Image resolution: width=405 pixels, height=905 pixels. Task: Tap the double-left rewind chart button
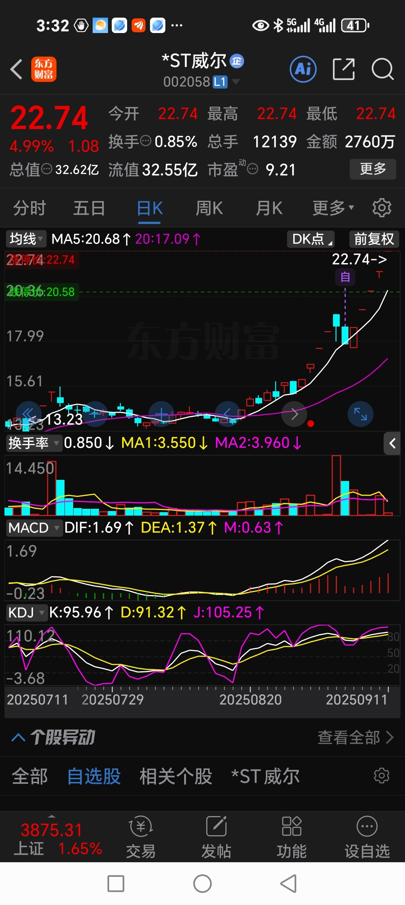point(29,414)
